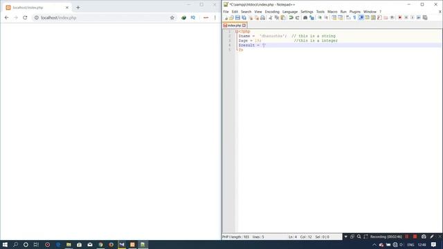Click the length 103 status bar entry

click(241, 237)
